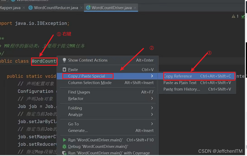Open the Analyze submenu
The image size is (247, 156).
pyautogui.click(x=108, y=115)
